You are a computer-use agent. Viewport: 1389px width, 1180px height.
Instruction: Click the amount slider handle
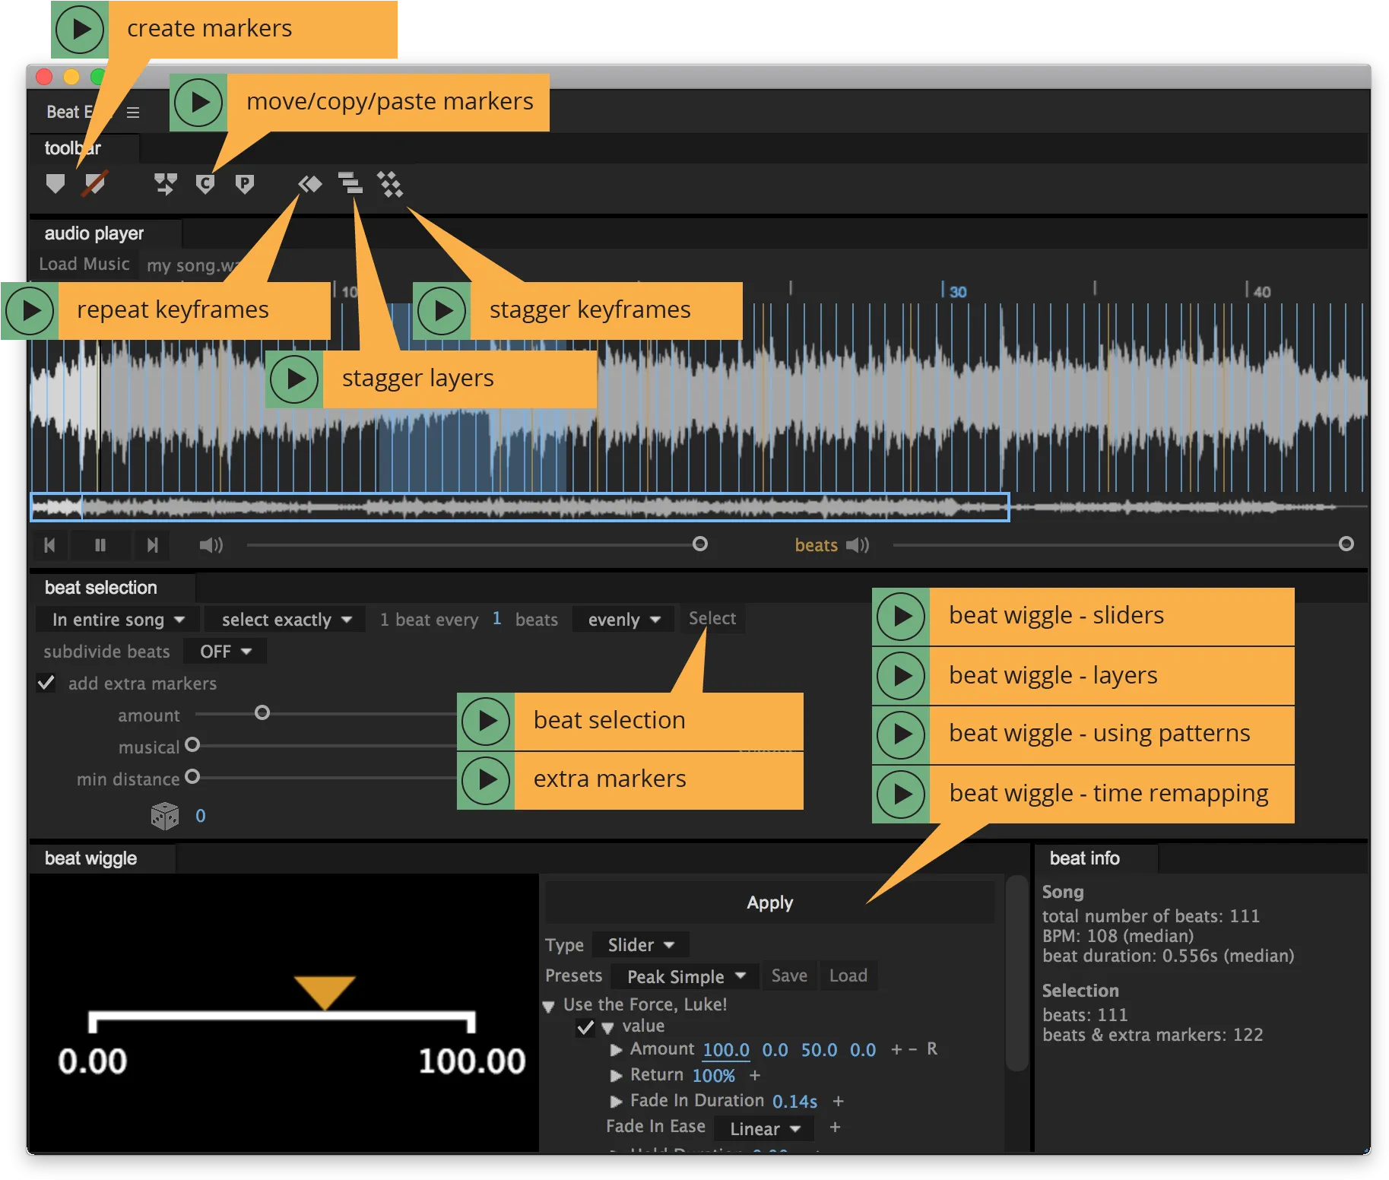[x=262, y=713]
